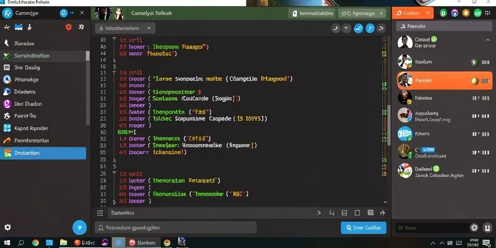Expand the right arrow beside Daonitios bar

[319, 213]
